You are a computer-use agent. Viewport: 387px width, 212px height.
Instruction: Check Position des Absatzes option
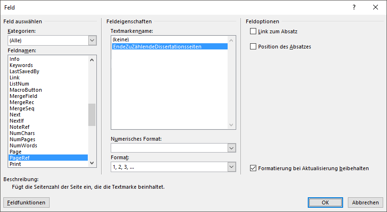253,47
